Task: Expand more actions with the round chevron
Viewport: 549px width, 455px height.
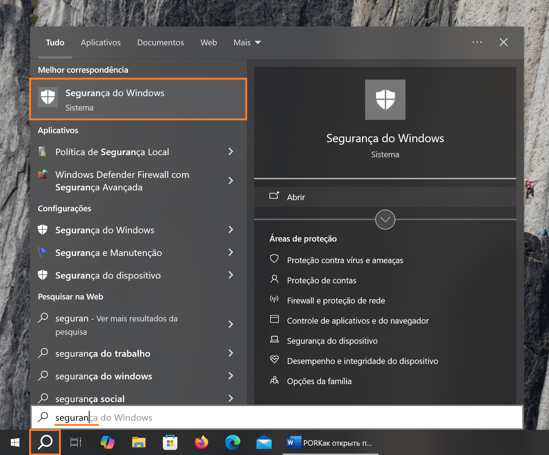Action: point(385,220)
